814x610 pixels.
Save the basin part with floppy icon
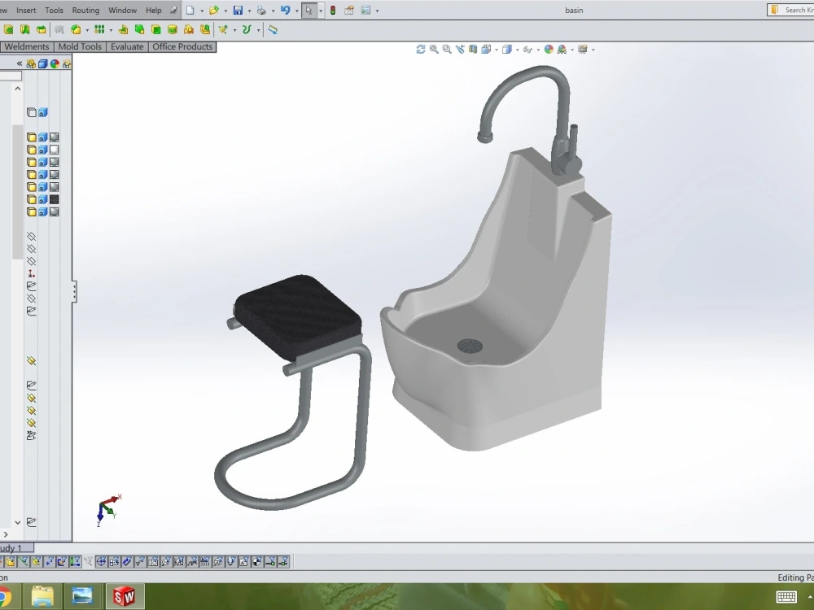[x=238, y=11]
